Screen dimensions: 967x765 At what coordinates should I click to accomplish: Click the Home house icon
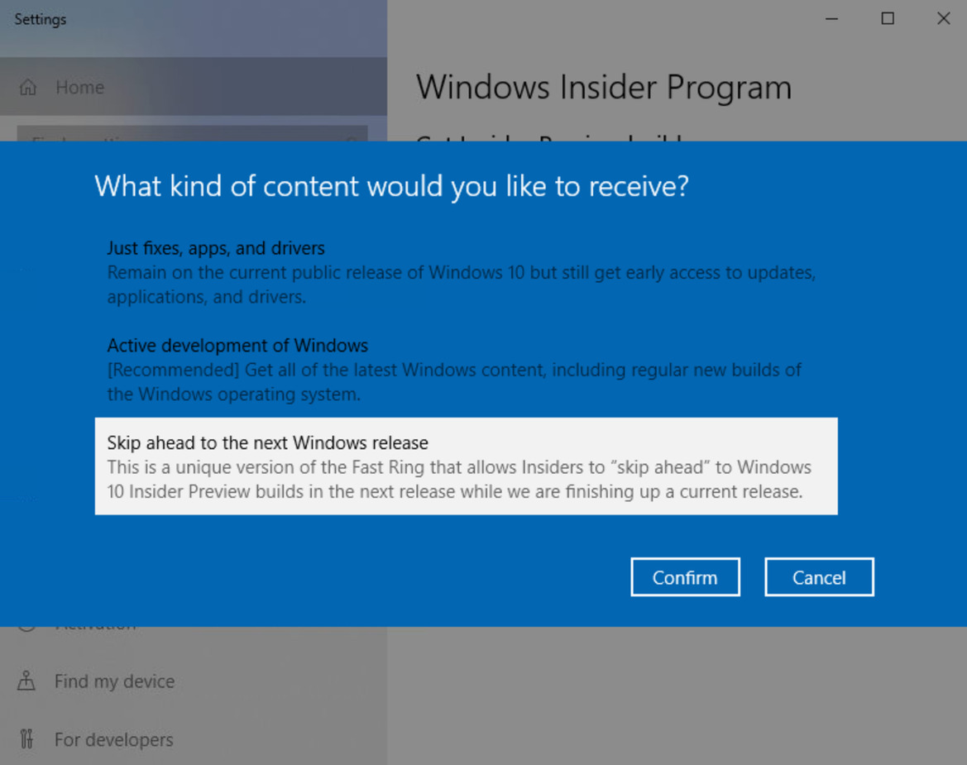pos(28,87)
